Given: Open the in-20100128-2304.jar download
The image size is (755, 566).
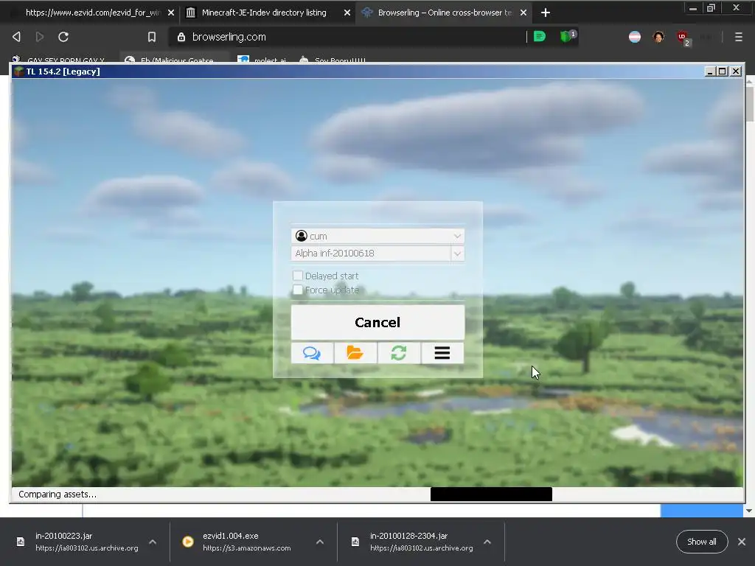Looking at the screenshot, I should tap(421, 542).
